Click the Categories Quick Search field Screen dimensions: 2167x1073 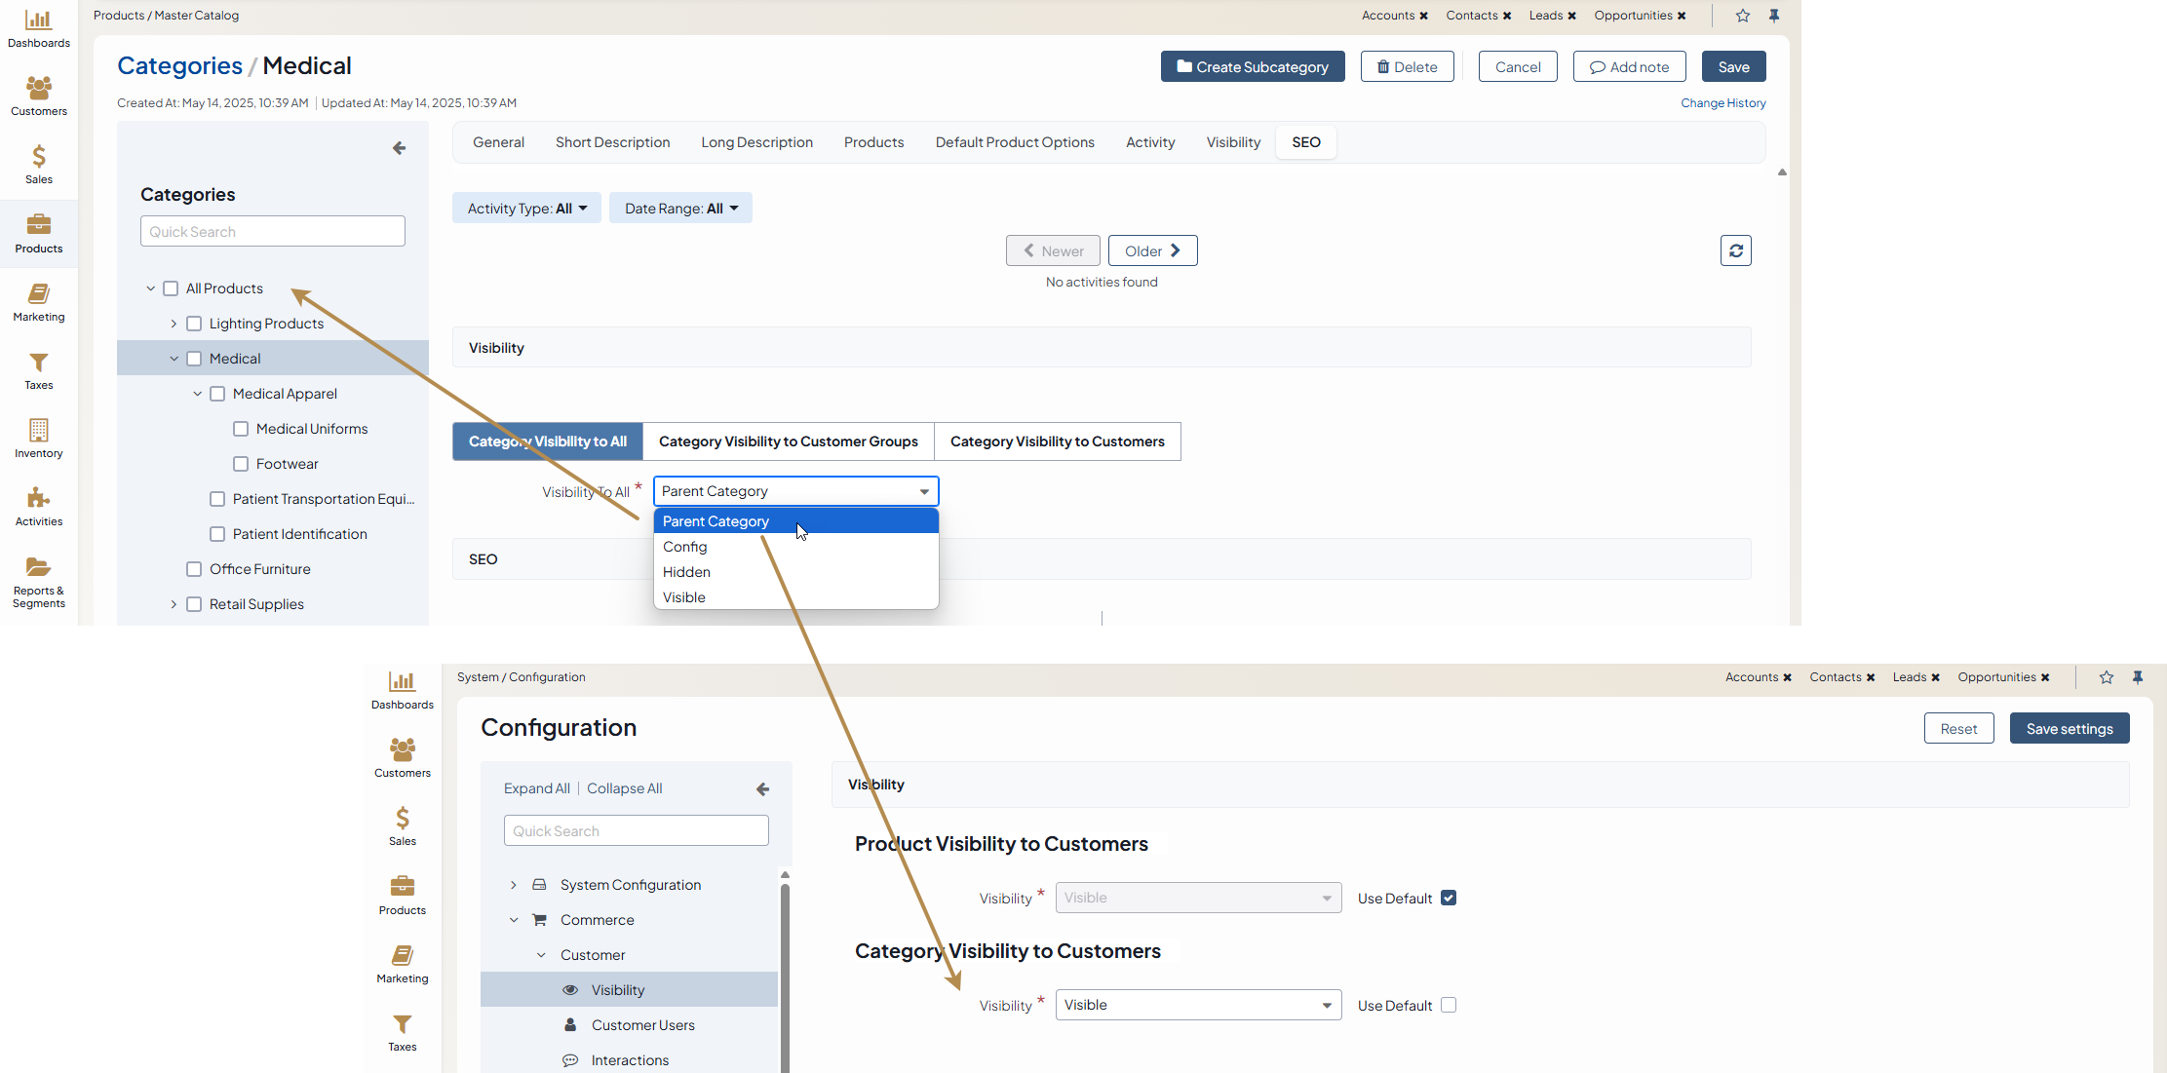pyautogui.click(x=272, y=232)
